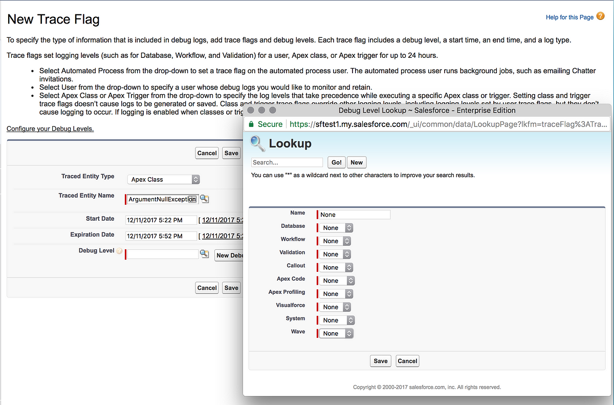
Task: Expand the Apex Profiling log level dropdown
Action: 336,294
